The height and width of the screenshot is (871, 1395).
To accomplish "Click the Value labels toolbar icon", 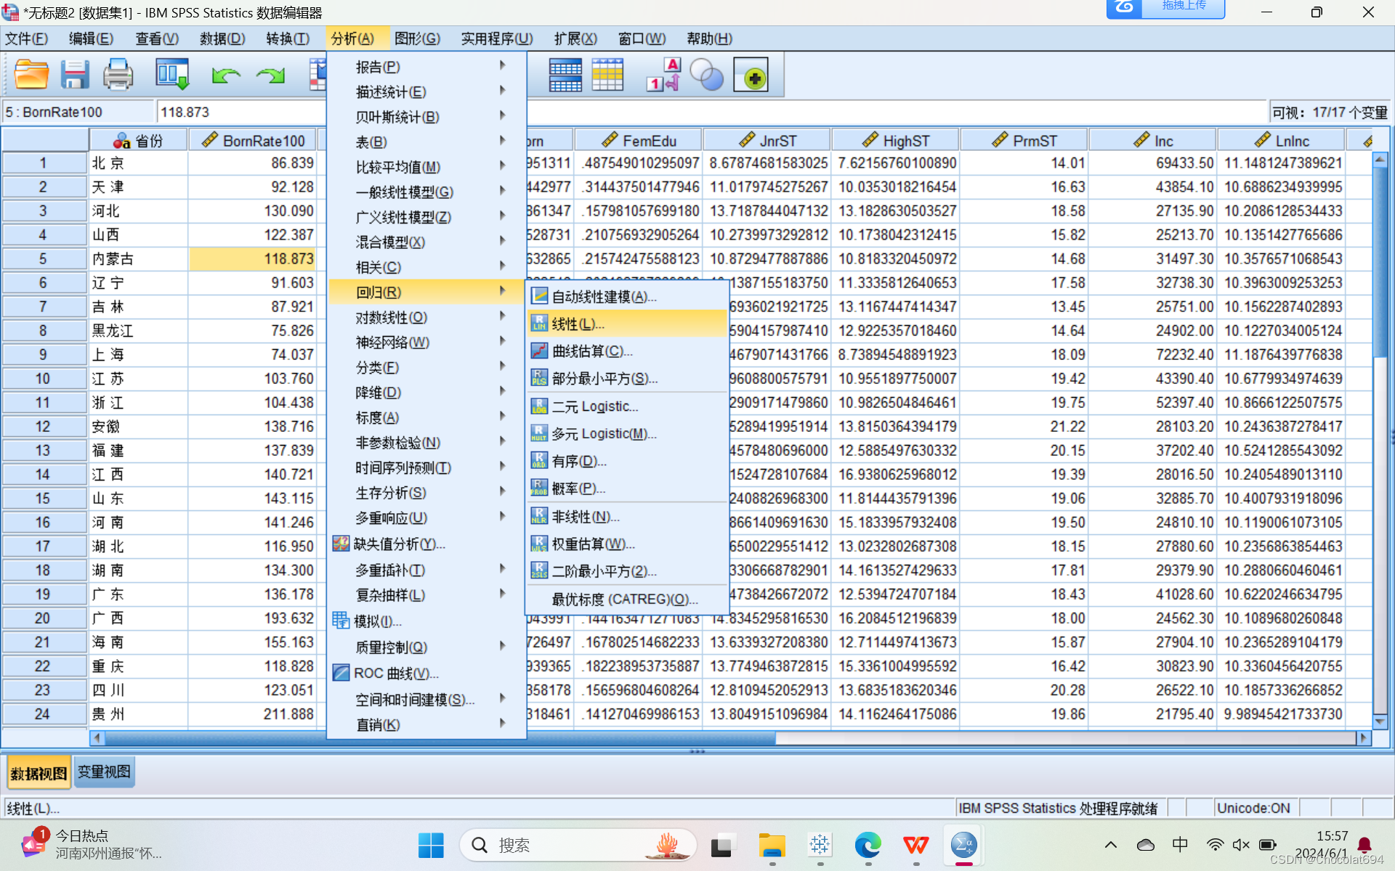I will coord(663,75).
